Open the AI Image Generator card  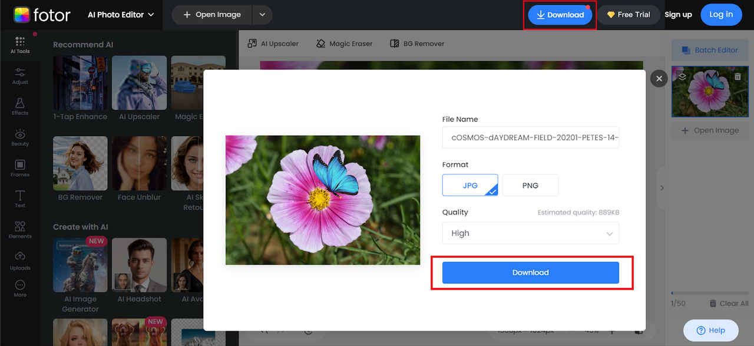tap(80, 275)
